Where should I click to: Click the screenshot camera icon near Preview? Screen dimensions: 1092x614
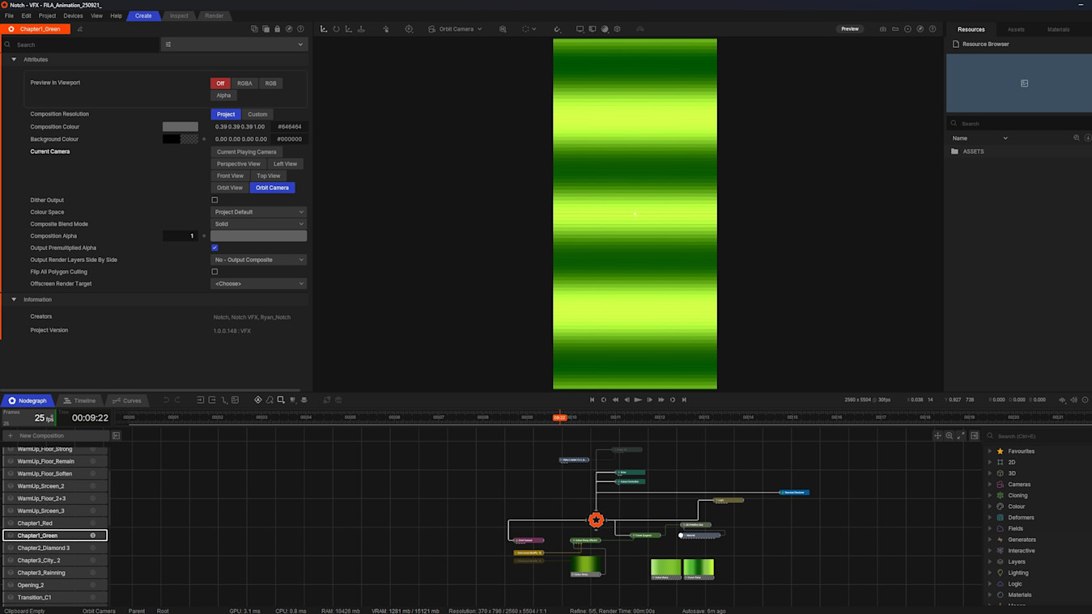pyautogui.click(x=882, y=29)
